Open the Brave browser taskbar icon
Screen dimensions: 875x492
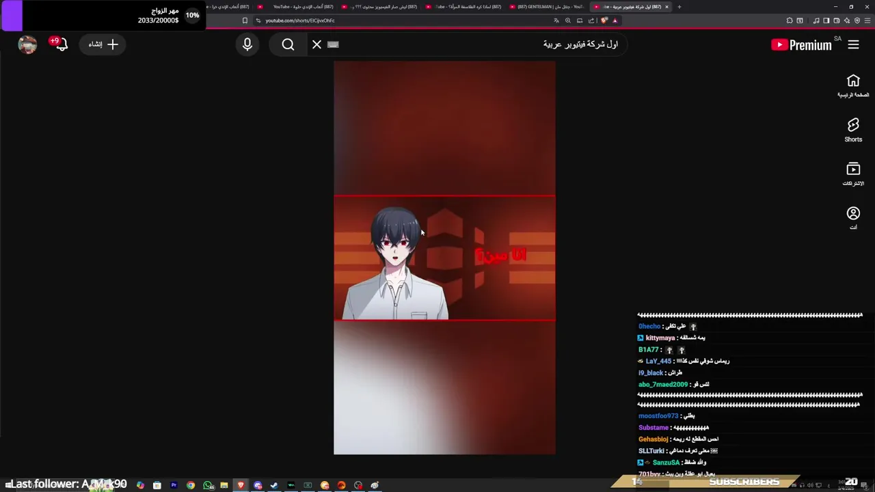241,485
